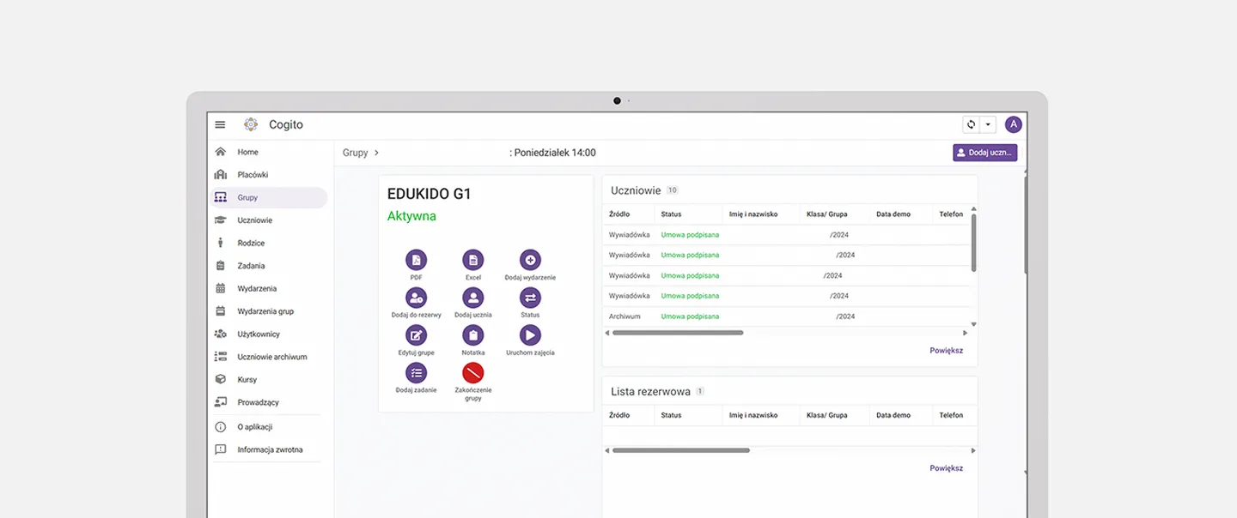Viewport: 1237px width, 518px height.
Task: Click the Dodaj ucznia circle icon
Action: point(473,298)
